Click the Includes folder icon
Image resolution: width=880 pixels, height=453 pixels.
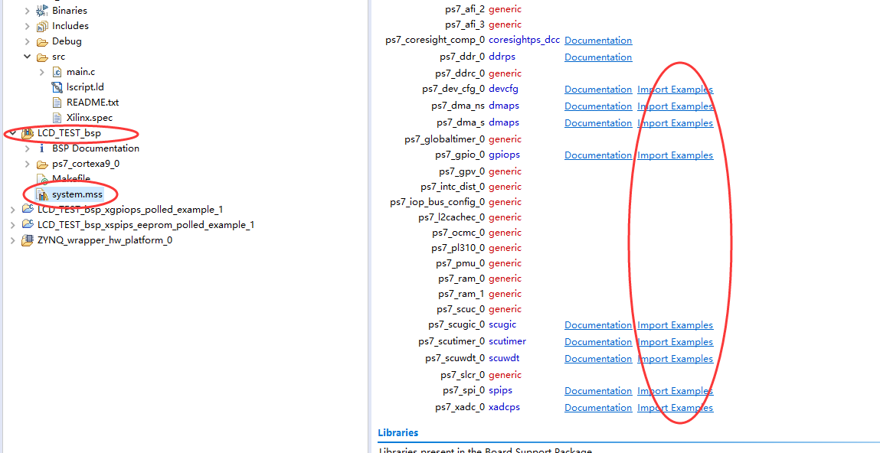(42, 26)
